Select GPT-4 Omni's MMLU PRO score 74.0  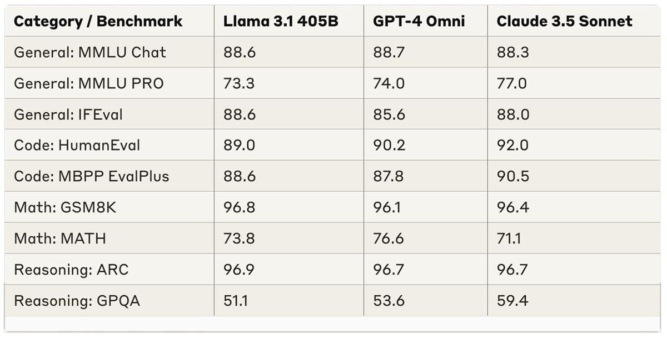click(389, 83)
